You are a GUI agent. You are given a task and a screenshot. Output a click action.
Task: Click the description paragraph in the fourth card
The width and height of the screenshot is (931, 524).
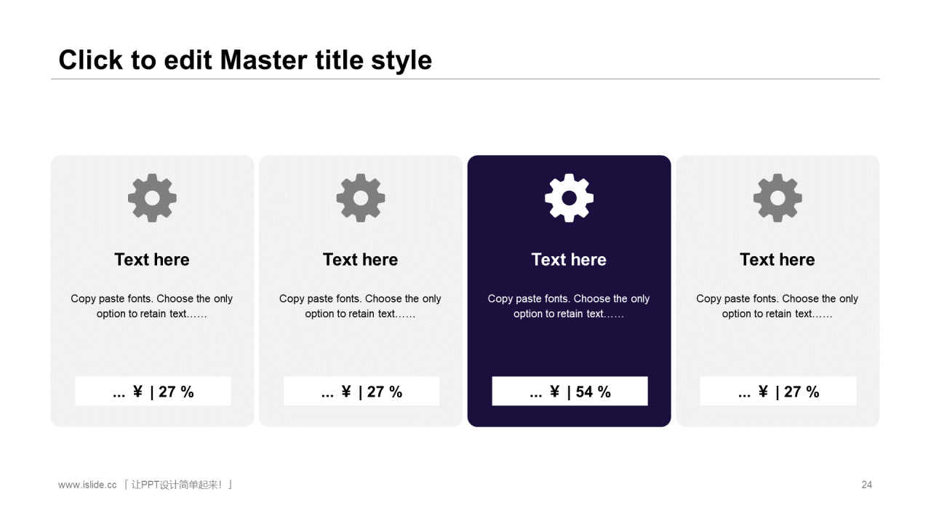pyautogui.click(x=778, y=306)
